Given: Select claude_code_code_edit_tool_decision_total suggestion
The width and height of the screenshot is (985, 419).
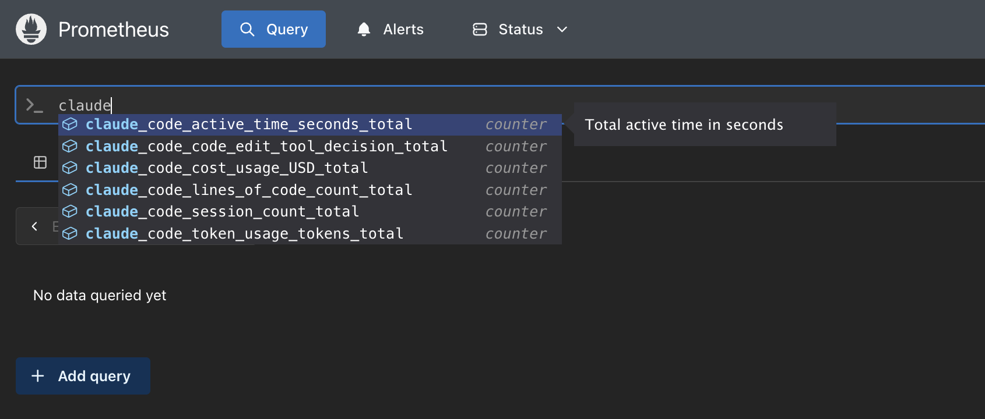Looking at the screenshot, I should tap(310, 146).
